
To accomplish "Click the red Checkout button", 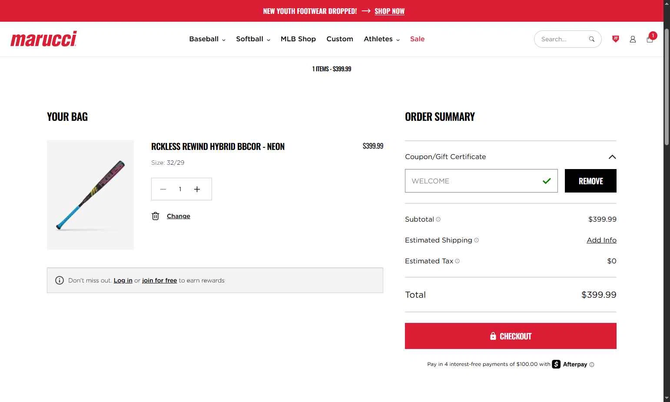I will [x=511, y=336].
